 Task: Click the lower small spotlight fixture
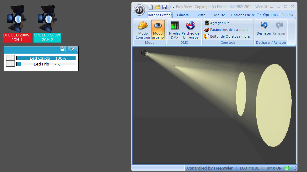174,66
